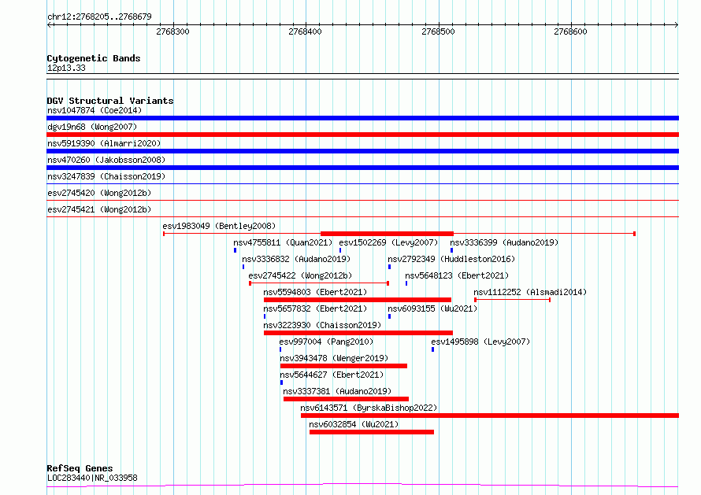
Task: Select the nsv5594803 red variant bar
Action: tap(358, 300)
